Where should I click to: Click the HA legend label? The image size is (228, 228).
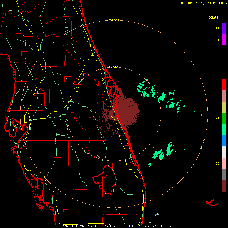[217, 85]
